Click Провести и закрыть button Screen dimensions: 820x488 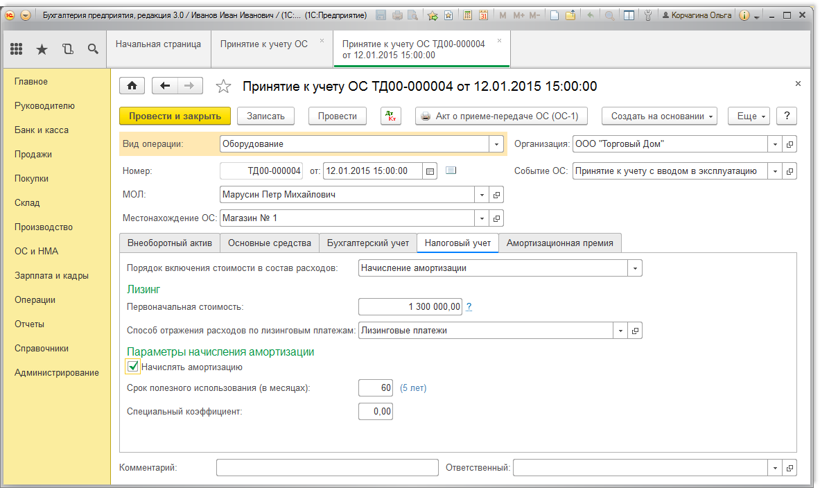[175, 116]
